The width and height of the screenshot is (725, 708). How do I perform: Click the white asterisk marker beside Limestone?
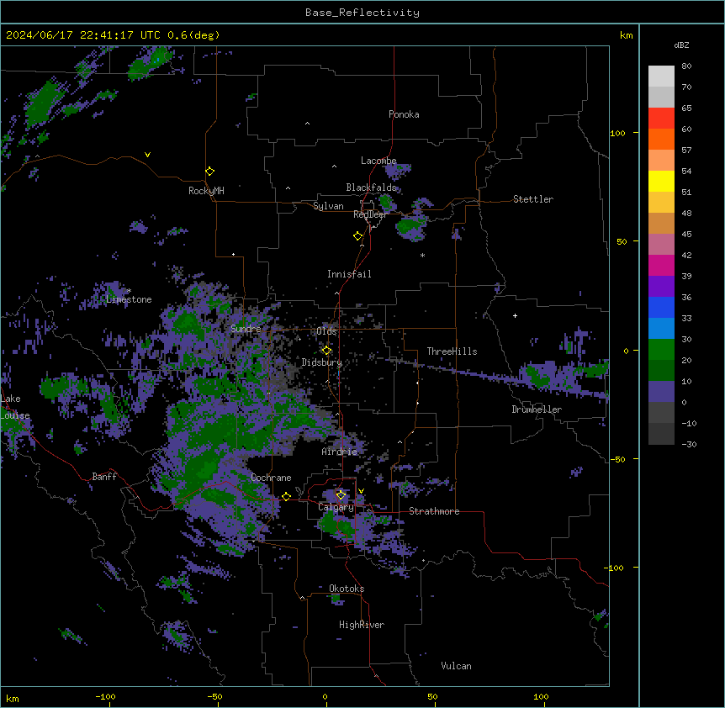point(130,291)
